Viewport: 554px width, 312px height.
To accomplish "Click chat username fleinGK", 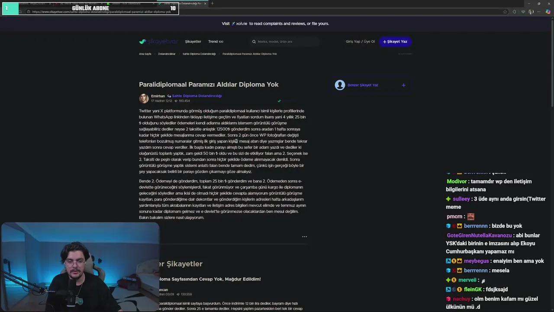I will click(x=473, y=289).
